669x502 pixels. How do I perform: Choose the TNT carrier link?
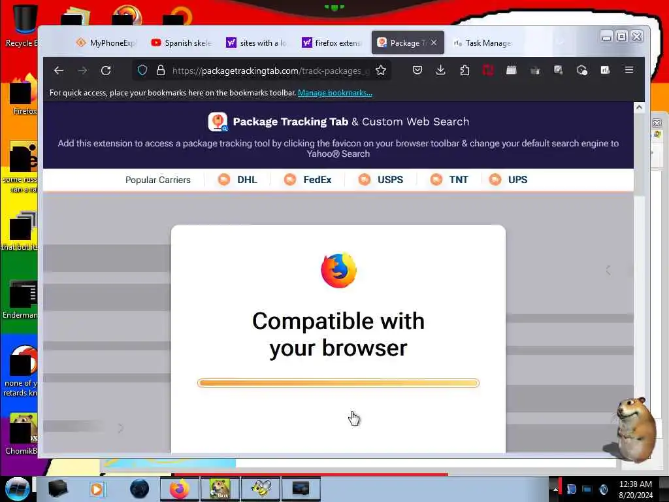pyautogui.click(x=449, y=180)
